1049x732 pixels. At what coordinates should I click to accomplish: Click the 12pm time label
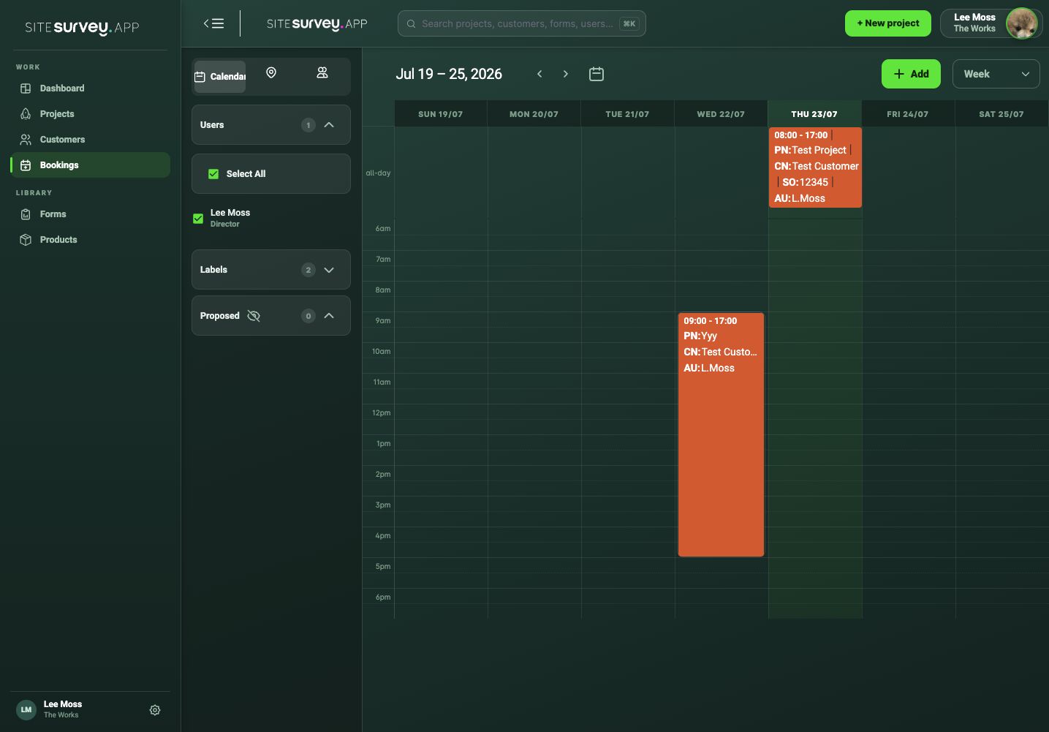coord(382,413)
